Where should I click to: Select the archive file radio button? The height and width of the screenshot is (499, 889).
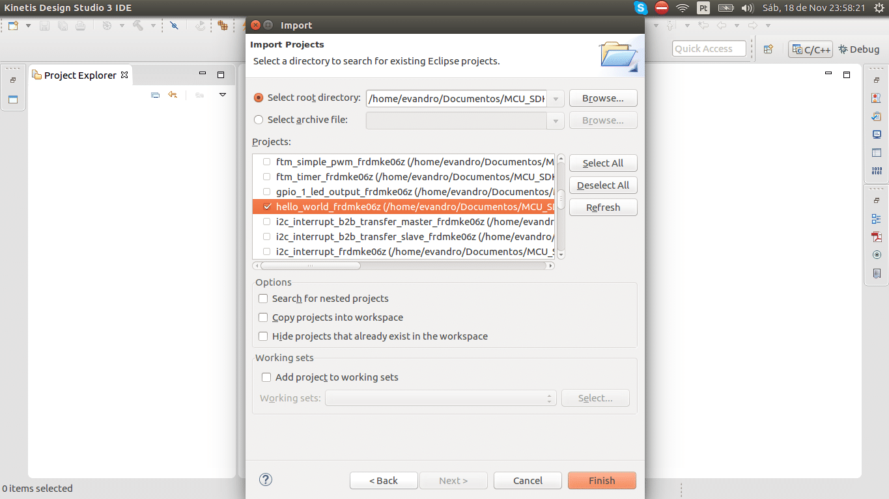(259, 120)
